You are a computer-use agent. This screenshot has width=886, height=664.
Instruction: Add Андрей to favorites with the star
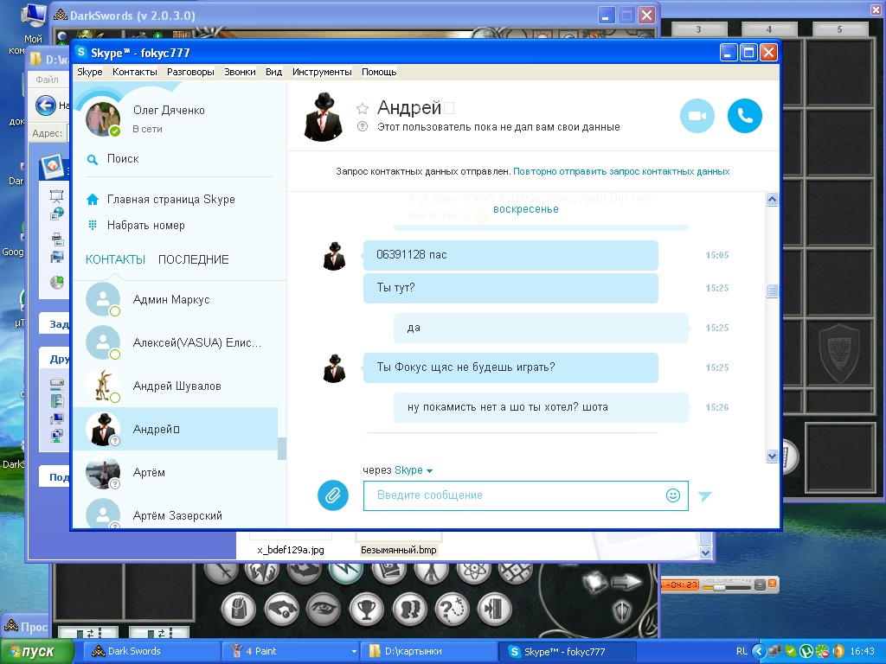pos(363,108)
